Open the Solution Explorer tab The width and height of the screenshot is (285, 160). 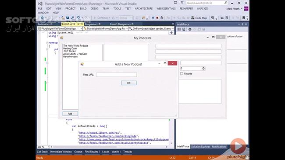click(x=200, y=146)
